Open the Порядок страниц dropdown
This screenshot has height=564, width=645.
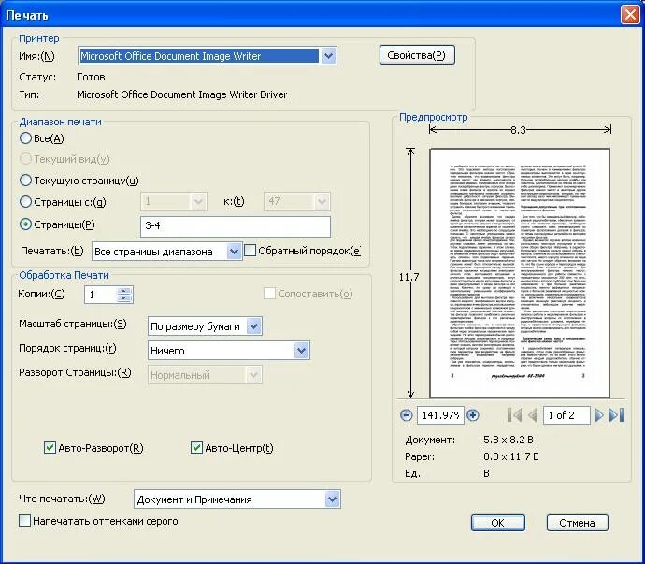301,351
